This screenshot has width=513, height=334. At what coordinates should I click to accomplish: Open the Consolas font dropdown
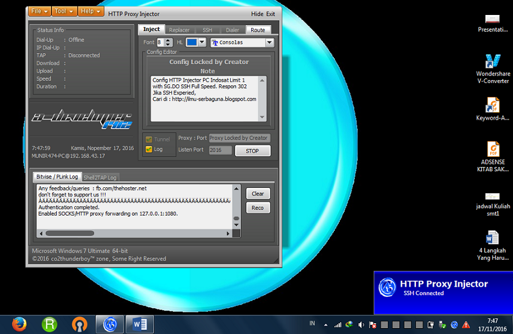click(x=269, y=42)
